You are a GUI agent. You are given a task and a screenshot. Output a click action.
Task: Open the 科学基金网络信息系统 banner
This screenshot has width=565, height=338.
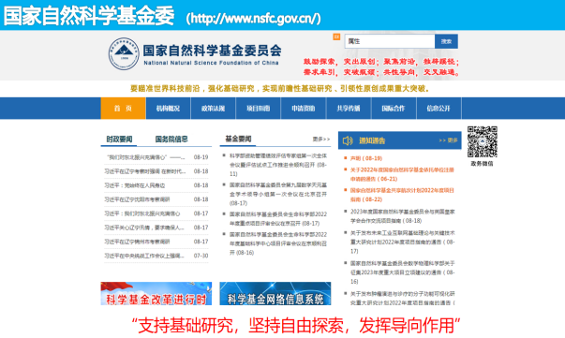pos(275,294)
